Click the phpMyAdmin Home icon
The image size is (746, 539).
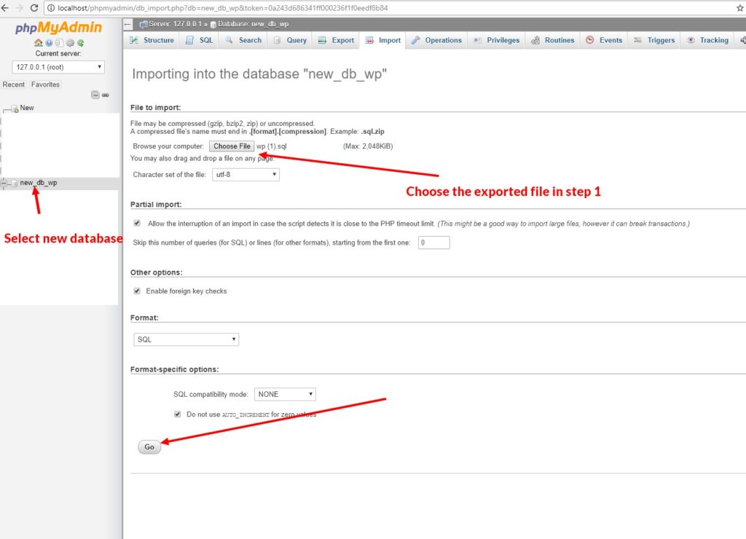click(x=38, y=43)
